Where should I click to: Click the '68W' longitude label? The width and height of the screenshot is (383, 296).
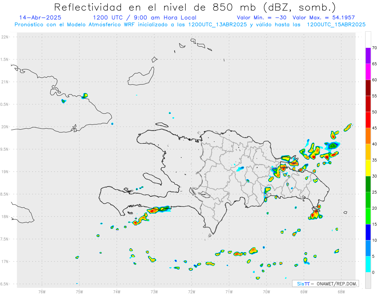341,291
